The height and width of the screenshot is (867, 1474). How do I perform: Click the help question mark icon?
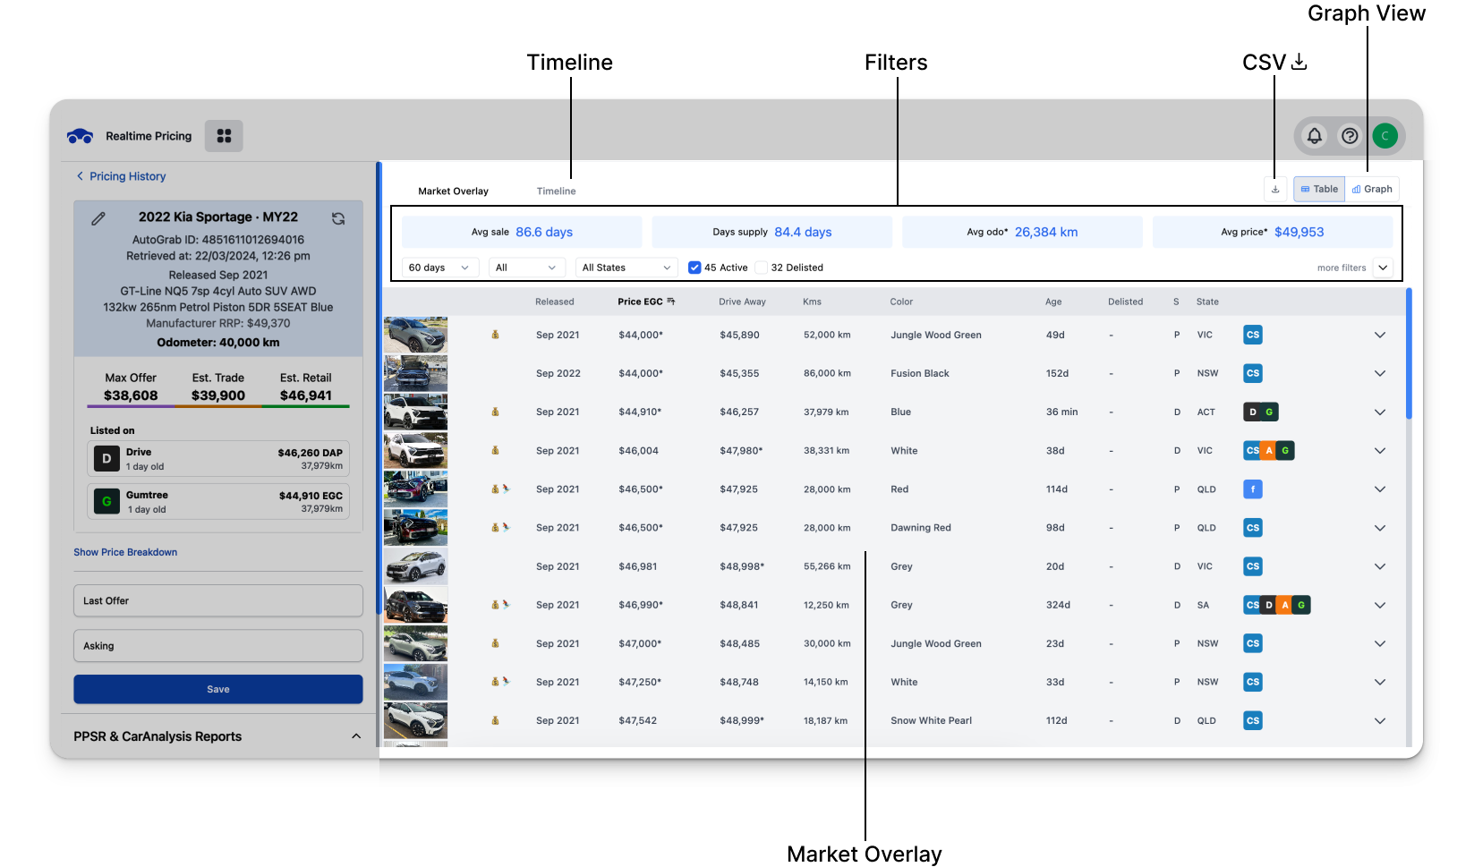(x=1349, y=136)
